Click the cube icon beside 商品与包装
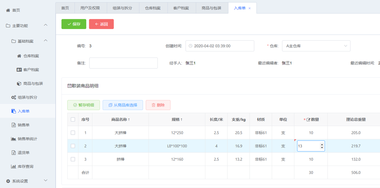Viewport: 380px width, 188px height. (19, 84)
